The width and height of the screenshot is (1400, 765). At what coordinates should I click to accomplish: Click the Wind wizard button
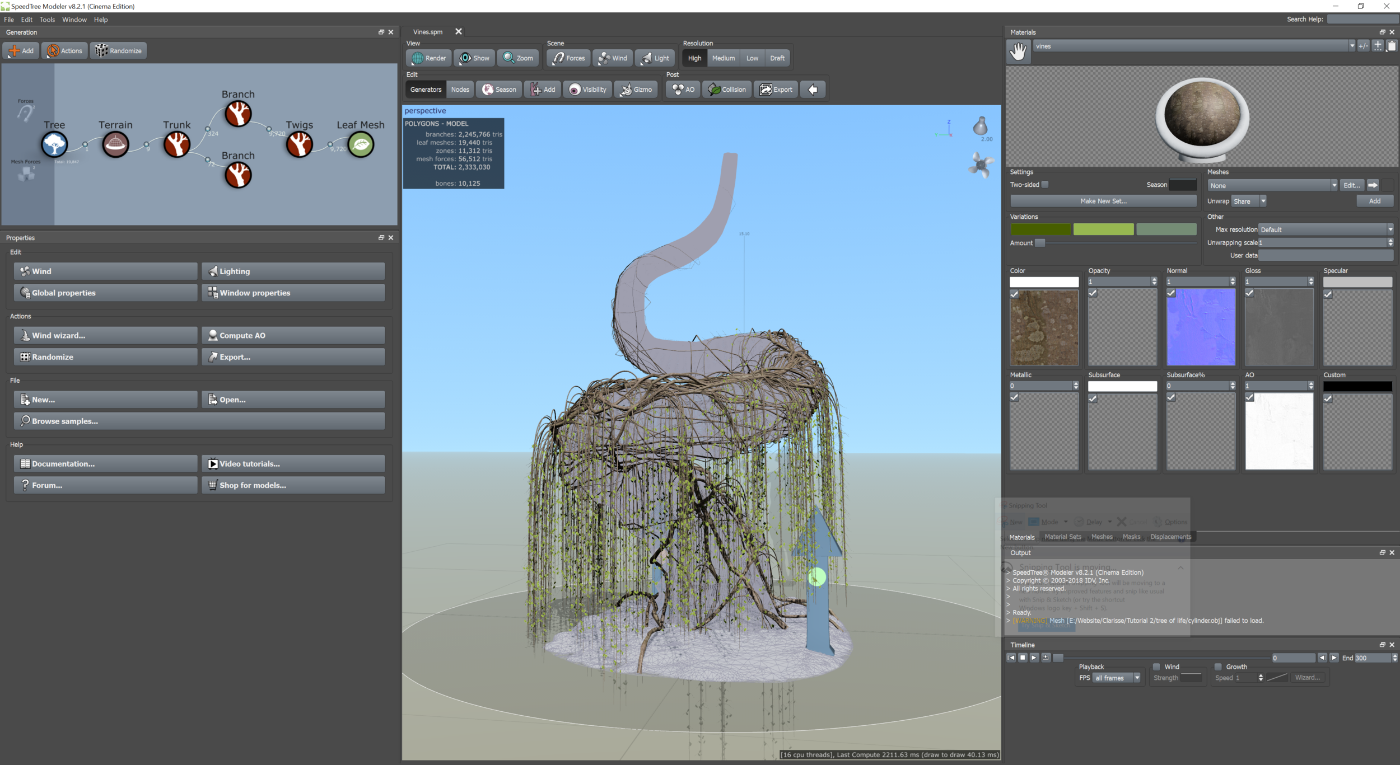coord(106,335)
